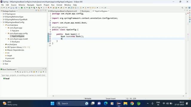The image size is (191, 107).
Task: Collapse the book() method fold at line 10
Action: coord(51,34)
